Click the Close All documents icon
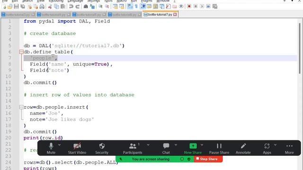The height and width of the screenshot is (170, 303). tap(36, 7)
